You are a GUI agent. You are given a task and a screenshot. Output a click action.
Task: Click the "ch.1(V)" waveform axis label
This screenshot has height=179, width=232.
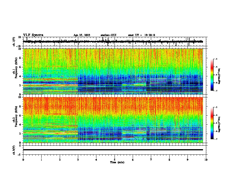point(14,42)
